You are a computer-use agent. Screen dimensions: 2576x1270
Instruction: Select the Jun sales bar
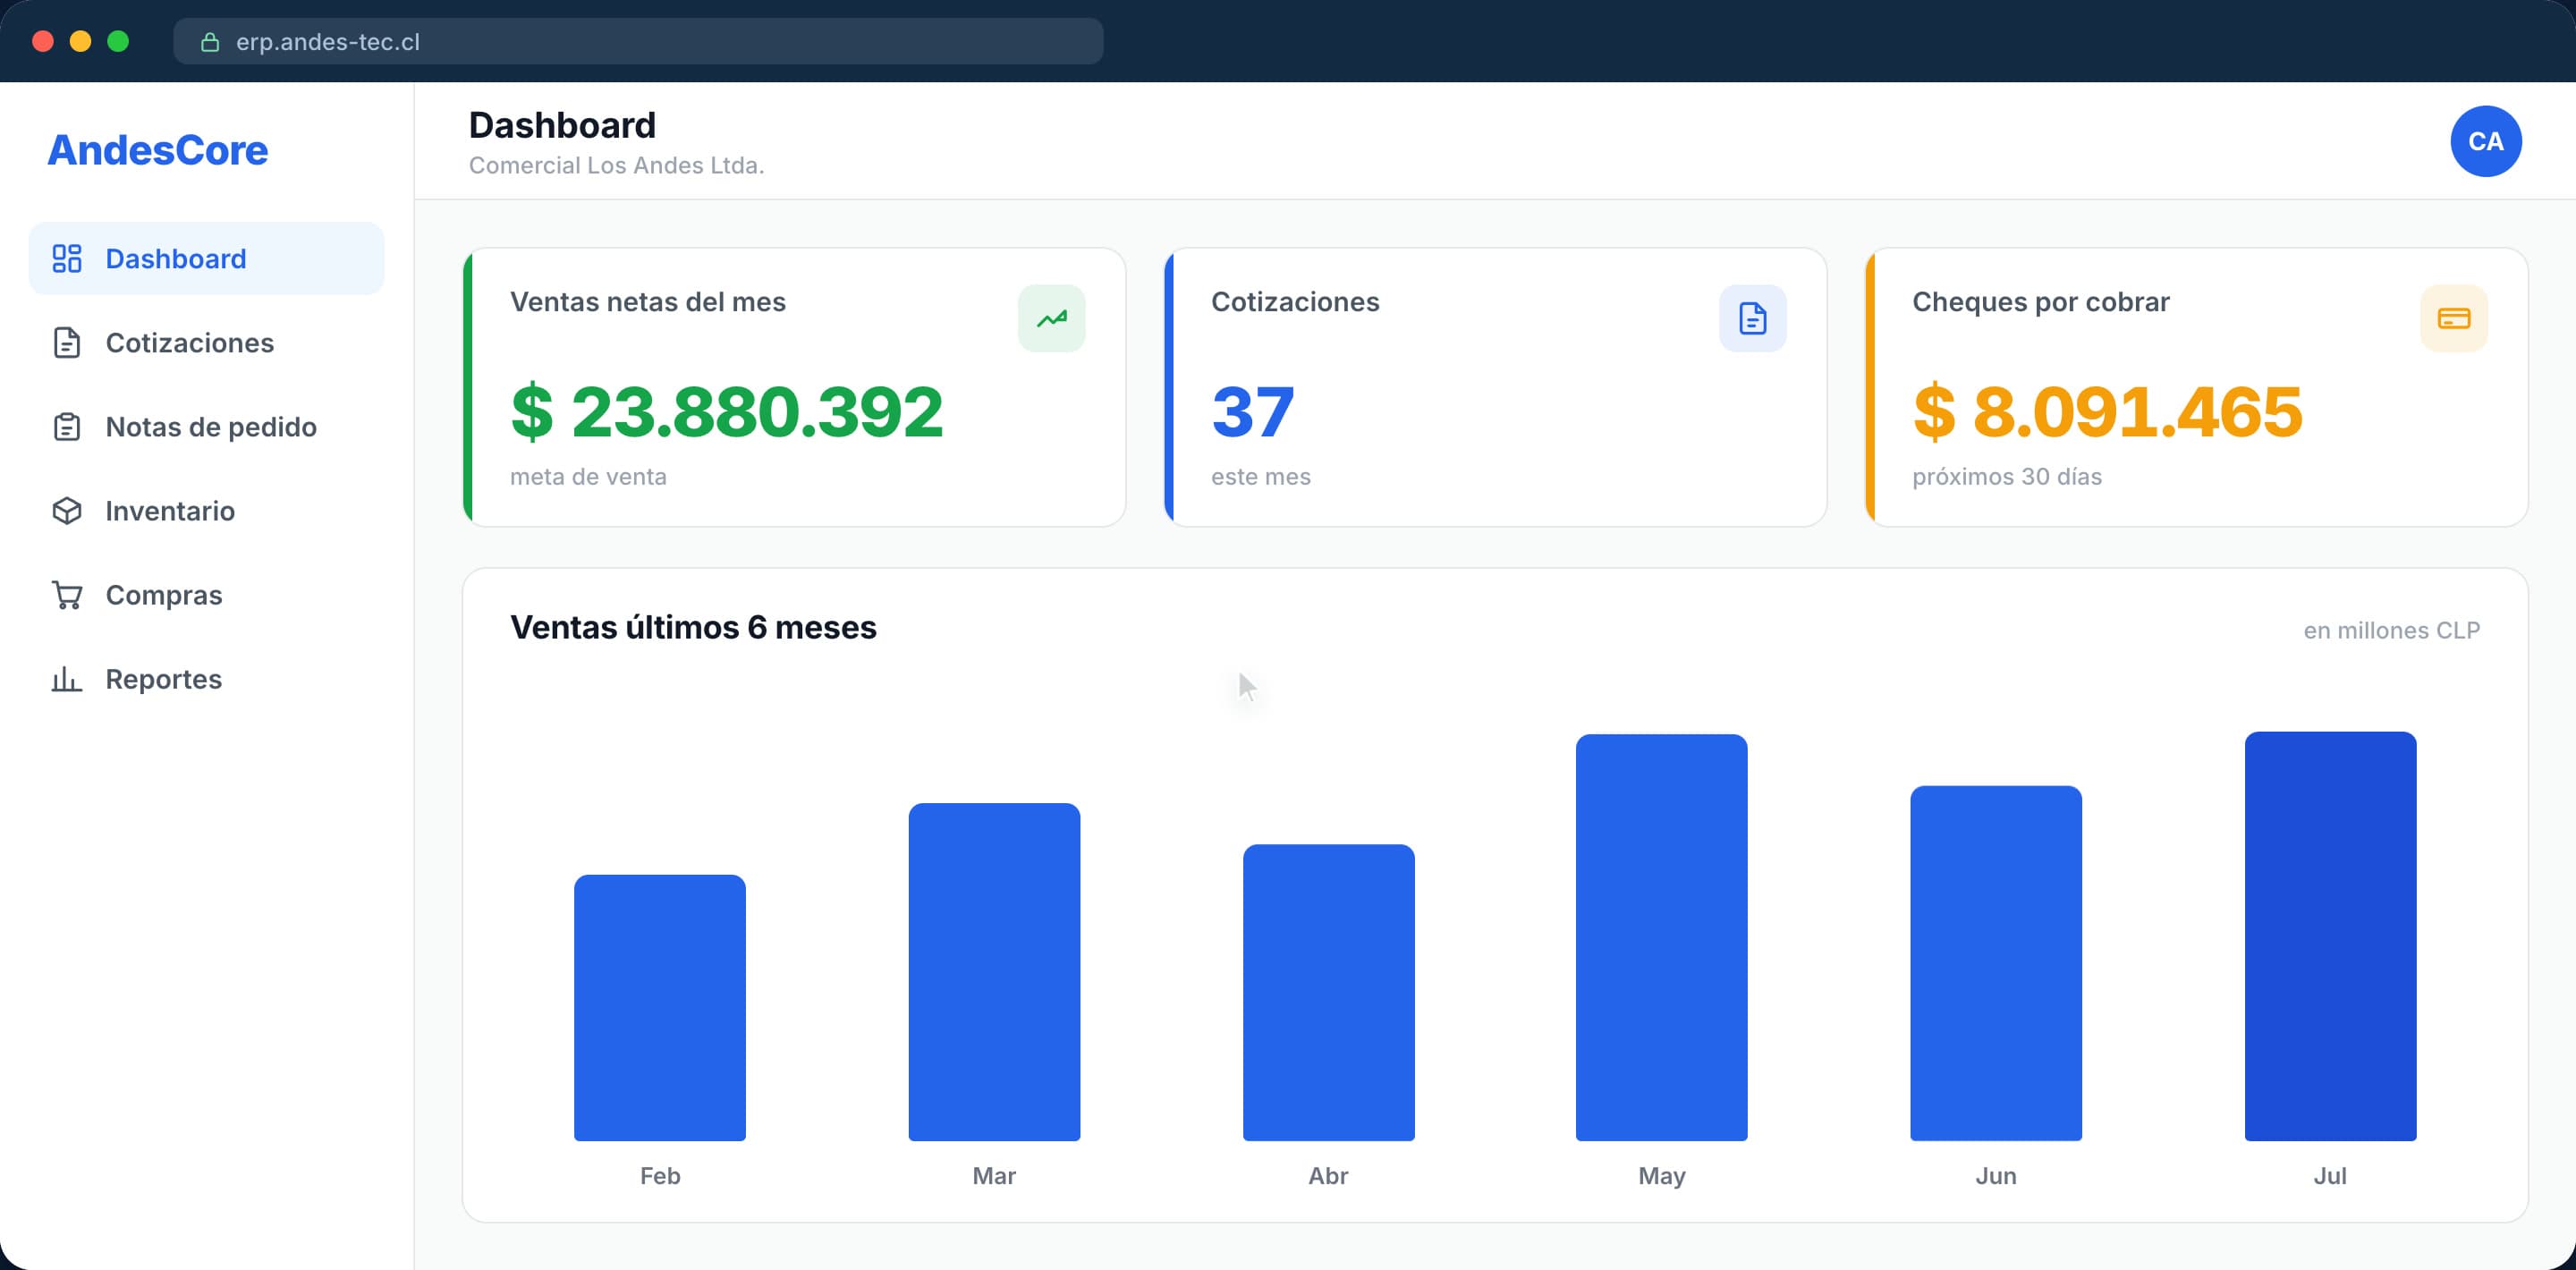[x=1996, y=963]
